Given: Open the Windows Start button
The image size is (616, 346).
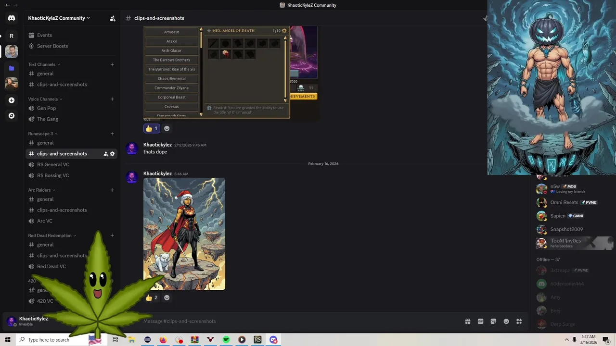Looking at the screenshot, I should [x=8, y=340].
